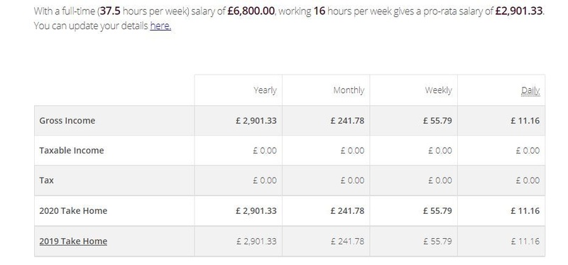Select the Tax row label
Image resolution: width=568 pixels, height=265 pixels.
[46, 180]
